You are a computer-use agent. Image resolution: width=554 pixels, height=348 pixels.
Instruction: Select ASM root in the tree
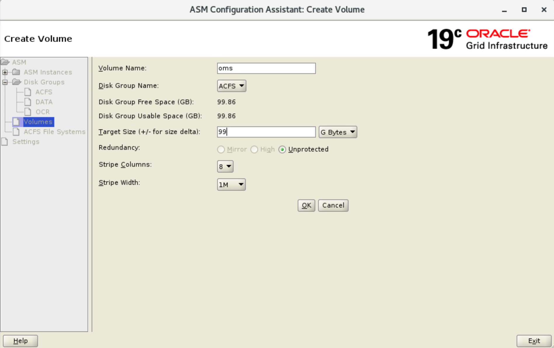19,62
